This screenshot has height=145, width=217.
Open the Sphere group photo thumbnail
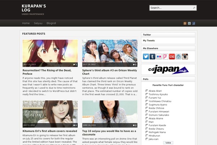point(110,53)
